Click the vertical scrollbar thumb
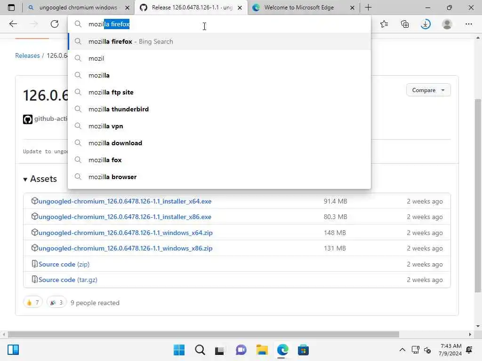 (x=478, y=195)
